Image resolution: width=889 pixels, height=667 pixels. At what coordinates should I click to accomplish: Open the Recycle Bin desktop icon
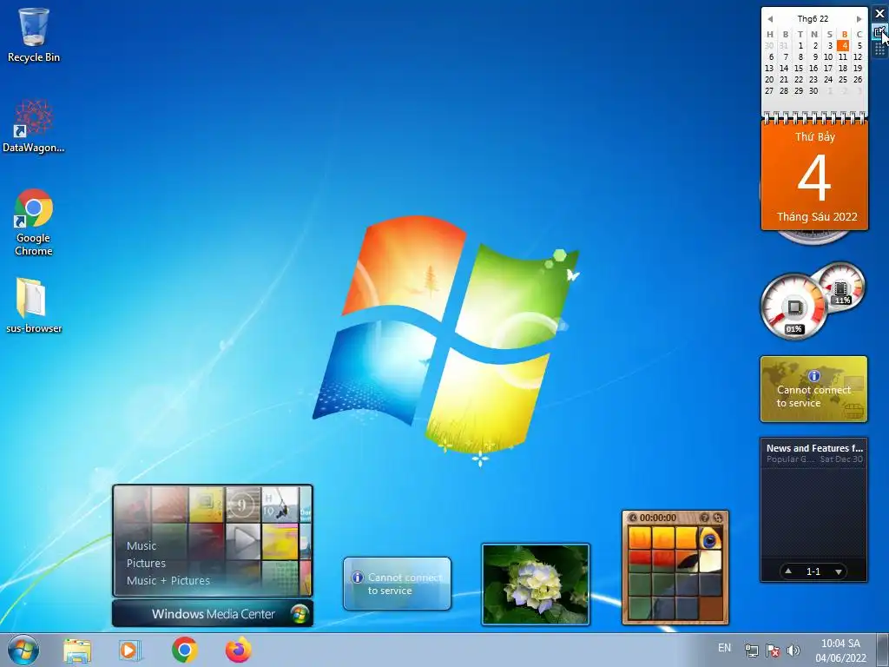34,35
